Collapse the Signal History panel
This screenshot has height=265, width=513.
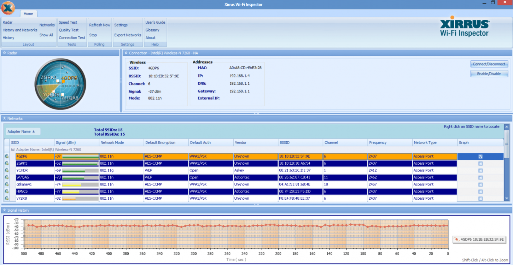(x=5, y=210)
